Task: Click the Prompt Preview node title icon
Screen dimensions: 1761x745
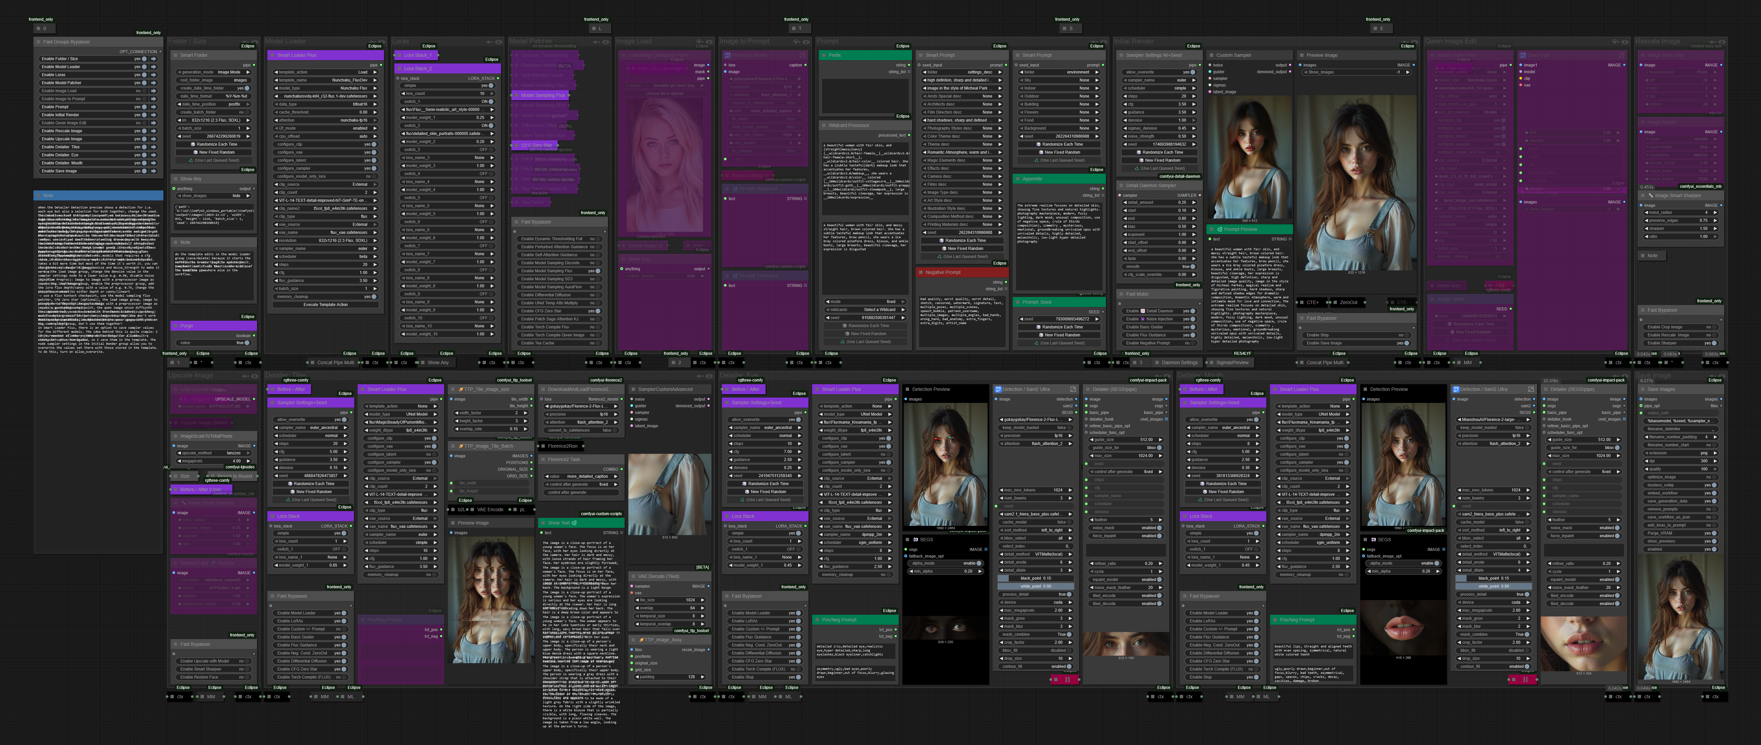Action: click(1220, 230)
